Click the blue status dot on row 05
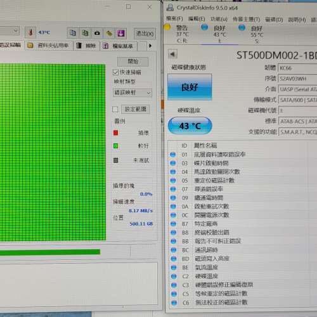 click(173, 181)
